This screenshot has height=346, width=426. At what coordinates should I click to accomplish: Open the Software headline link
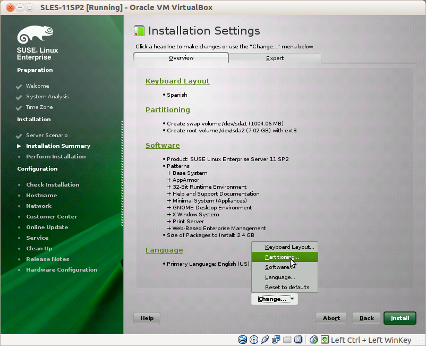tap(163, 145)
